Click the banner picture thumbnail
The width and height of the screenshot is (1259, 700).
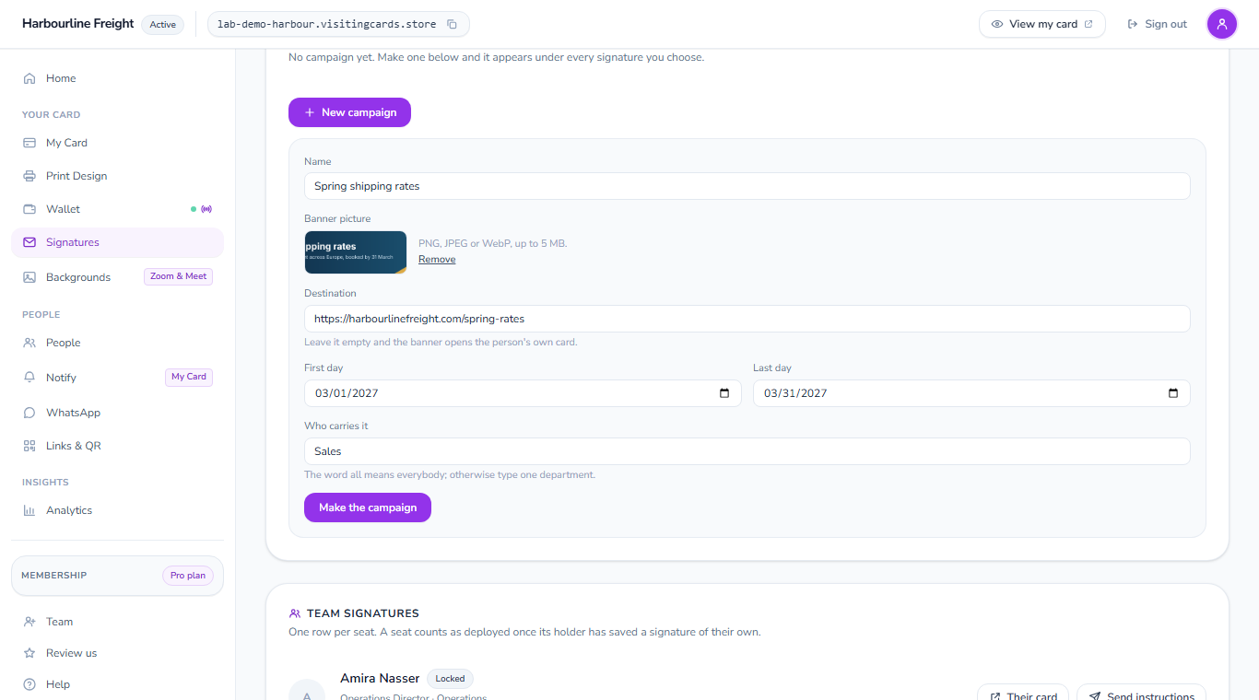[x=356, y=252]
